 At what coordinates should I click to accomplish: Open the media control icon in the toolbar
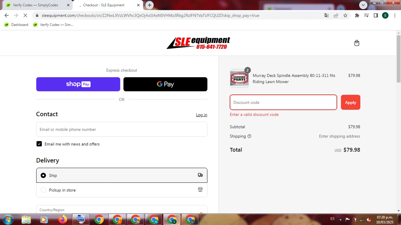[x=366, y=15]
